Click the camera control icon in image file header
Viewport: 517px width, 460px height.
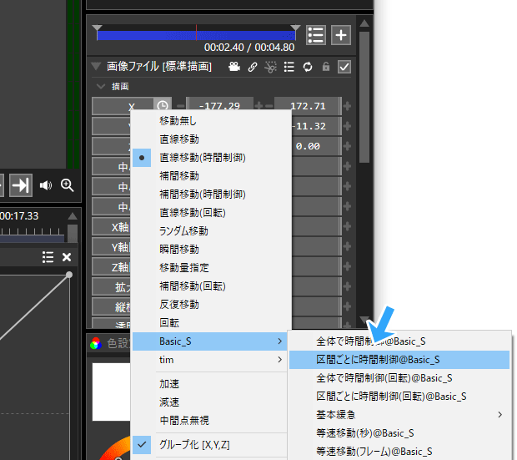pos(234,67)
